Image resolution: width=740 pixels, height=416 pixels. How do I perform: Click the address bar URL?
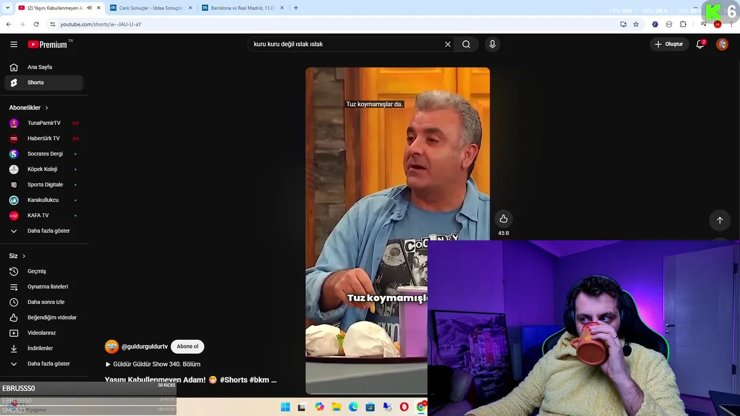point(101,24)
